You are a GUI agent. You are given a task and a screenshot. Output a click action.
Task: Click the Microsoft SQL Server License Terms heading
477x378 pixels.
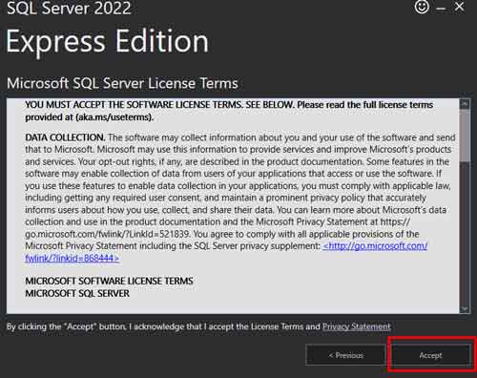(x=122, y=83)
